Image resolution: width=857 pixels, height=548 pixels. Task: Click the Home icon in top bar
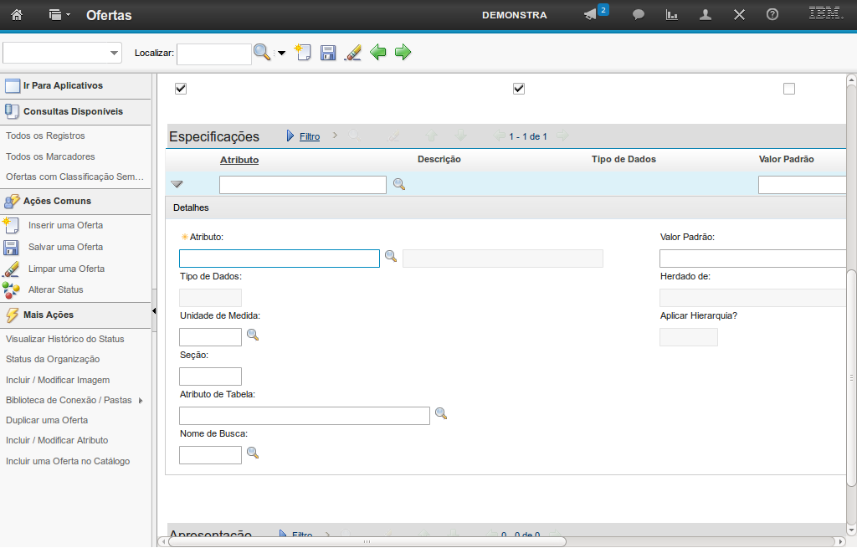coord(17,14)
